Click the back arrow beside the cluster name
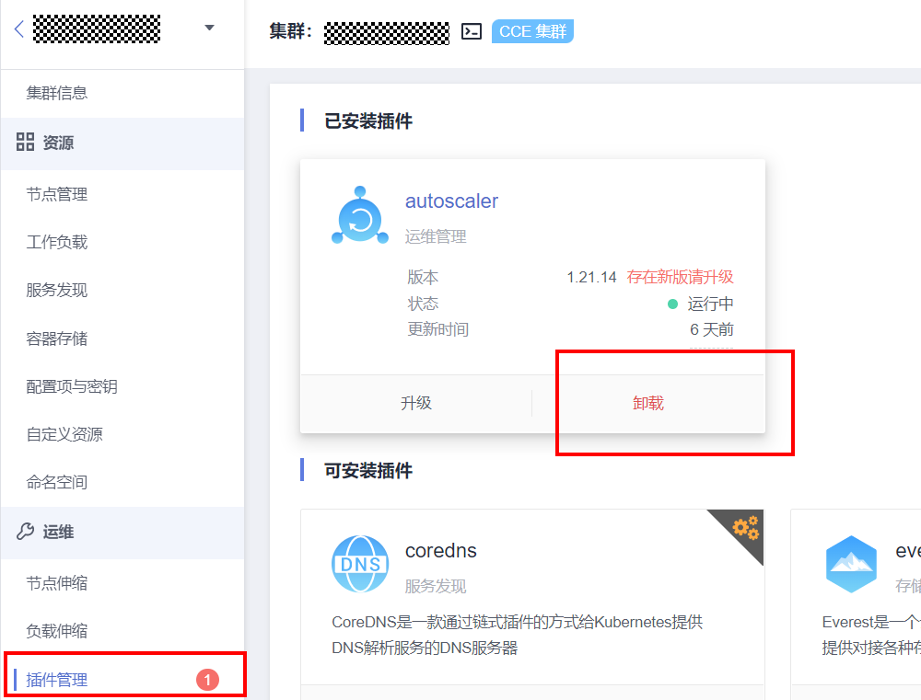921x700 pixels. pos(18,29)
